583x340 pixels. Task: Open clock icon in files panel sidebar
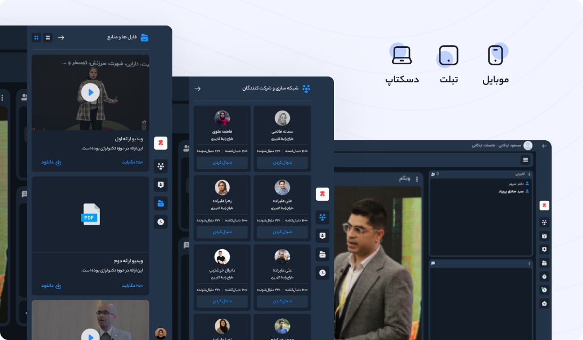[x=161, y=222]
